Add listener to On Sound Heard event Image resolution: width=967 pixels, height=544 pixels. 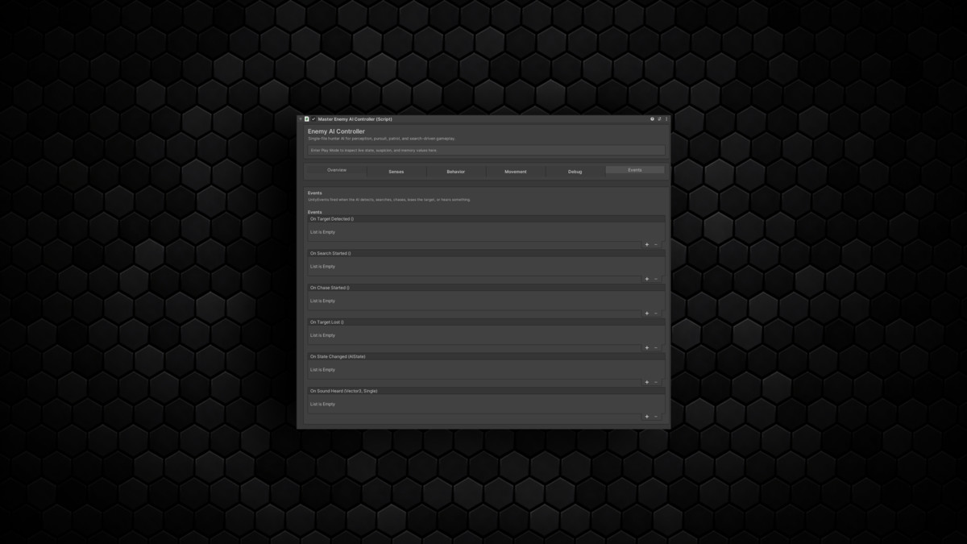point(647,417)
